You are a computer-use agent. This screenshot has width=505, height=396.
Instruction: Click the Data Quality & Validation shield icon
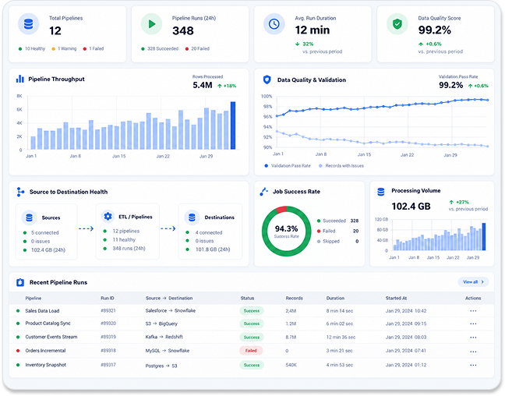click(267, 80)
